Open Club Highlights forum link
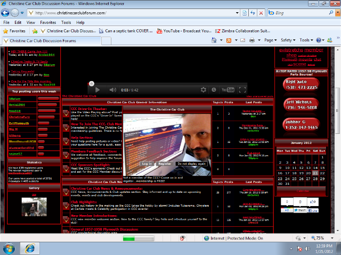Viewport: 341px width, 255px height. pyautogui.click(x=84, y=202)
